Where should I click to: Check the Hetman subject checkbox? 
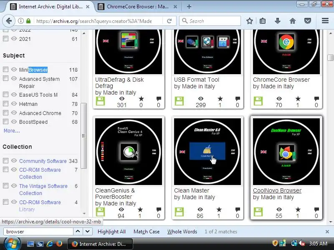point(5,103)
